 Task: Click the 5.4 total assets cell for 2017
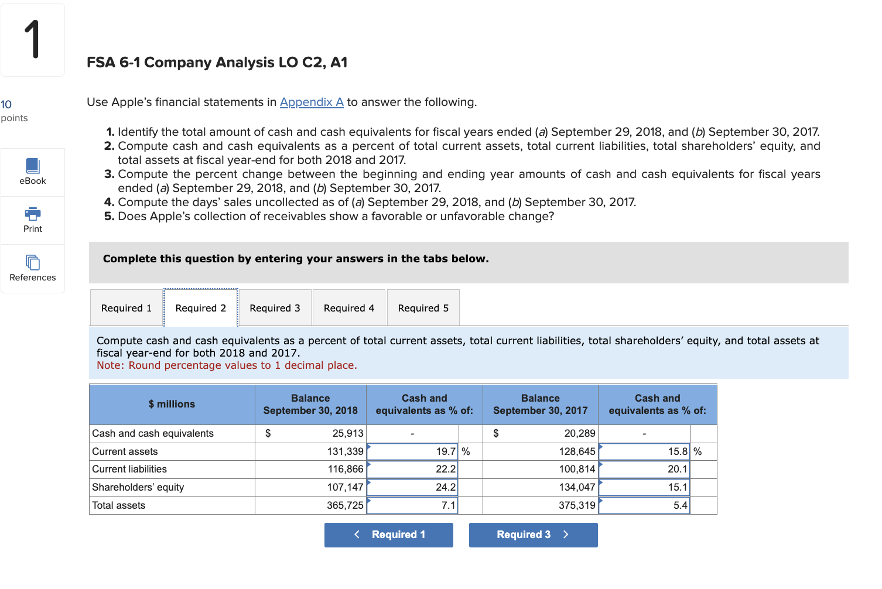tap(644, 505)
